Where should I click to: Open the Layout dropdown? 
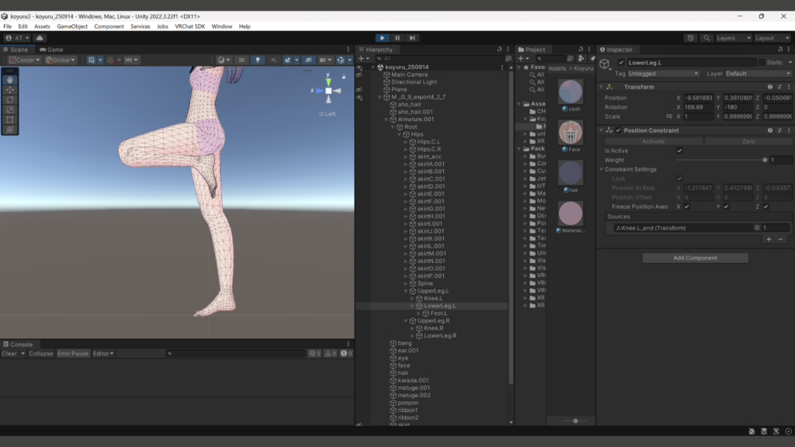(774, 37)
